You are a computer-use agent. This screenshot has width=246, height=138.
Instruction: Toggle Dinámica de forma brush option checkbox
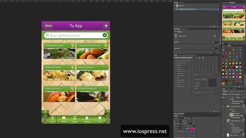(x=176, y=63)
